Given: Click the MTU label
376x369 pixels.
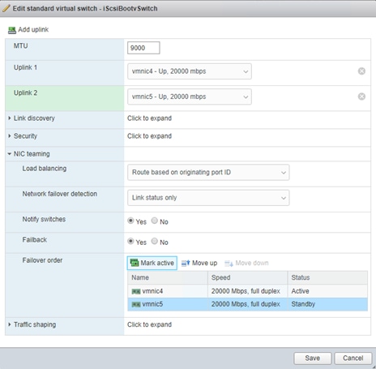Looking at the screenshot, I should 20,45.
